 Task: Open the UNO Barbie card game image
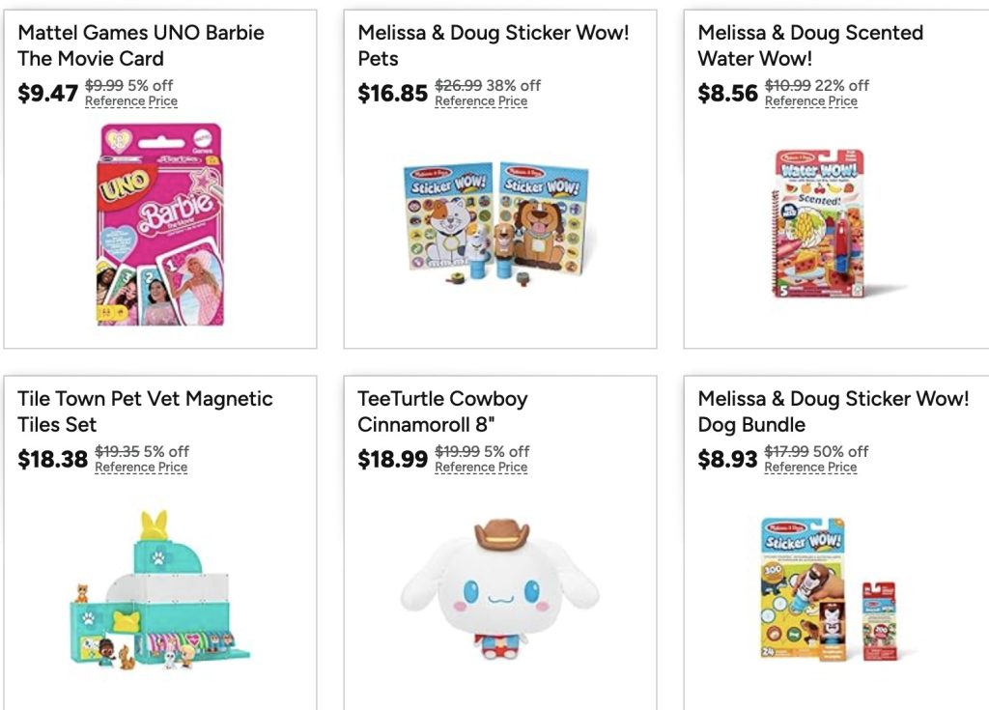(x=159, y=224)
